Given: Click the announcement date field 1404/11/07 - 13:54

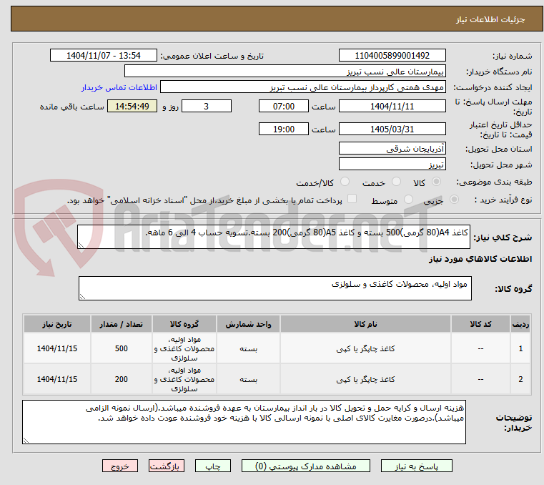Looking at the screenshot, I should (x=104, y=56).
